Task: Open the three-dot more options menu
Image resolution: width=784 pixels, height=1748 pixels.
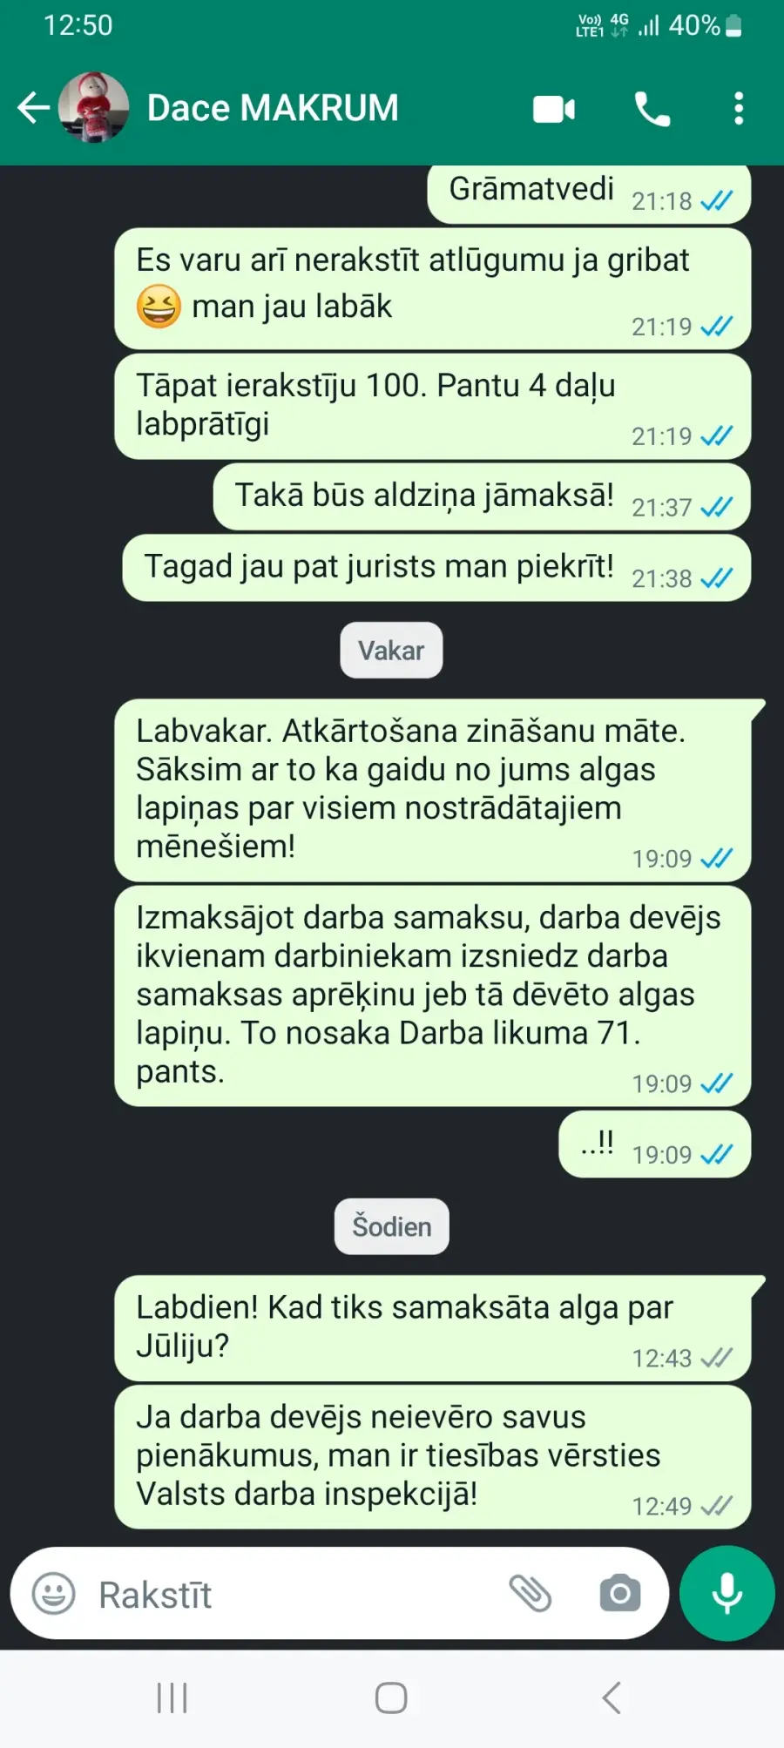Action: (739, 109)
